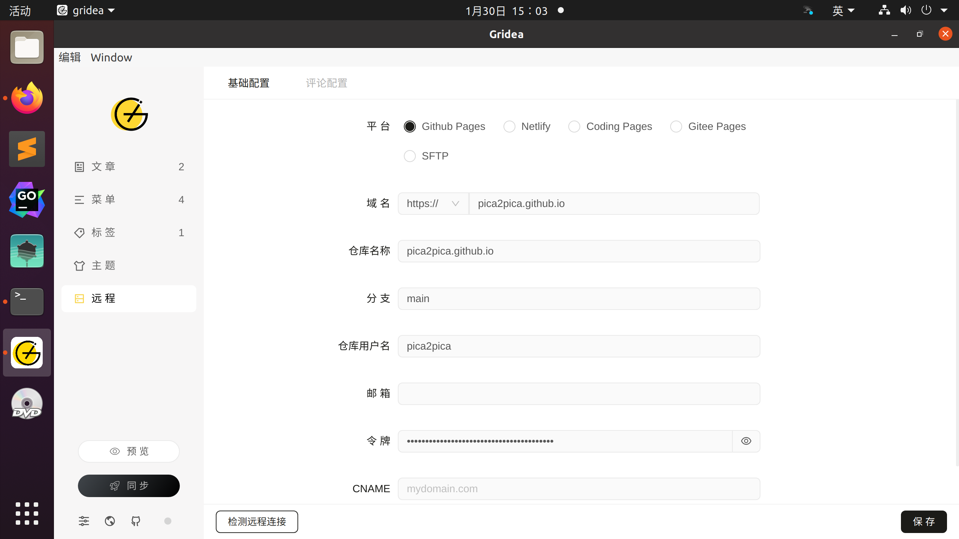Switch to 评论配置 tab
The width and height of the screenshot is (959, 539).
pyautogui.click(x=326, y=83)
